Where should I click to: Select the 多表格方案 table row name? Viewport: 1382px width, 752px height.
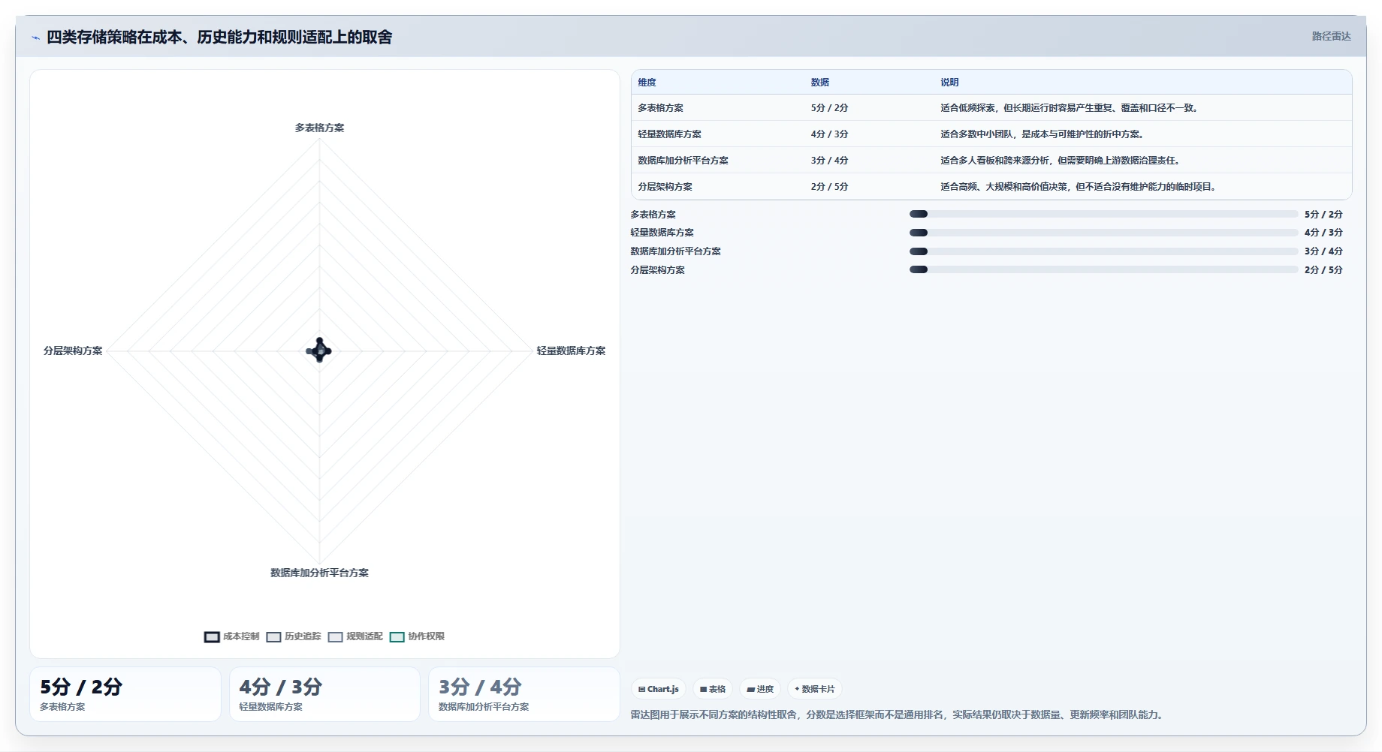[660, 108]
